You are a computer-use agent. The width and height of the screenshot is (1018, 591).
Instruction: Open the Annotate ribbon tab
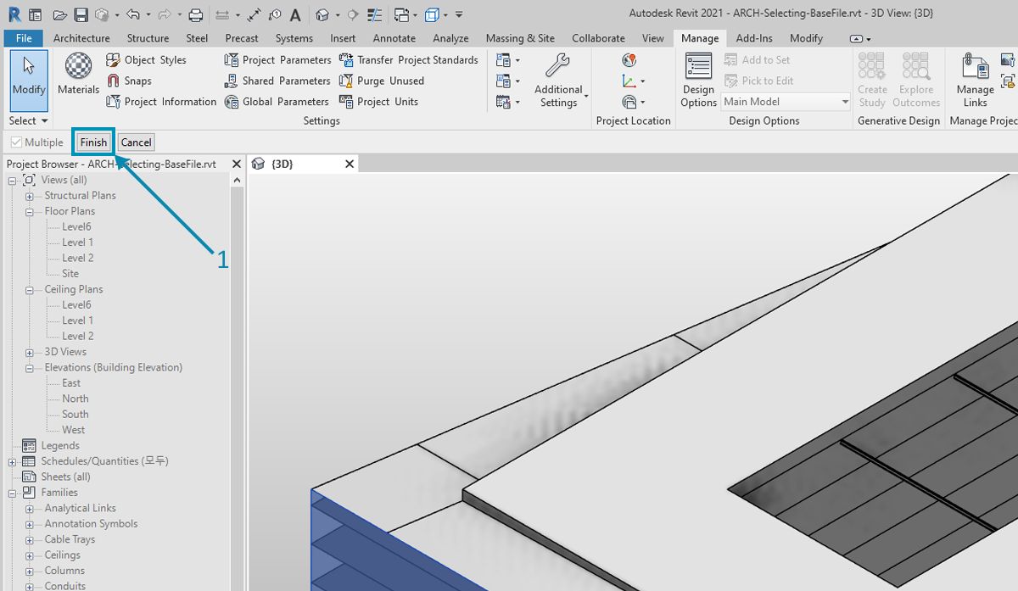click(x=394, y=38)
